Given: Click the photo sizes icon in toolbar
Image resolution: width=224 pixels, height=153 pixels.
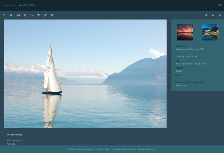Looking at the screenshot, I should [x=4, y=15].
